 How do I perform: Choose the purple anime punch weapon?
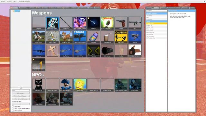80,23
